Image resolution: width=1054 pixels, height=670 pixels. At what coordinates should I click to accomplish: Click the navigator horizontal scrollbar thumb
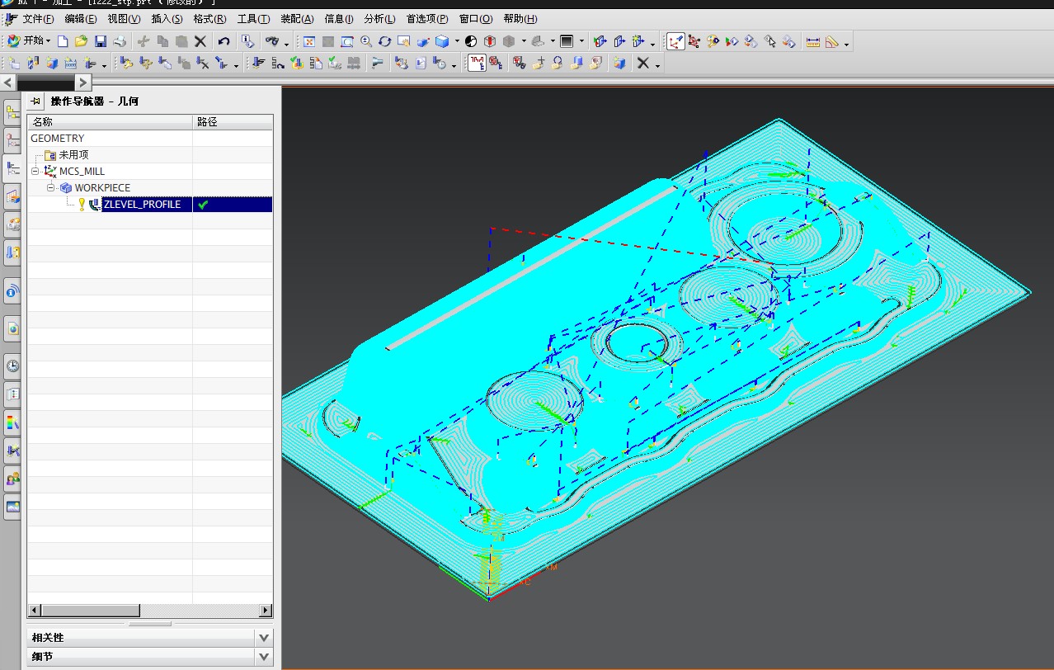click(90, 611)
